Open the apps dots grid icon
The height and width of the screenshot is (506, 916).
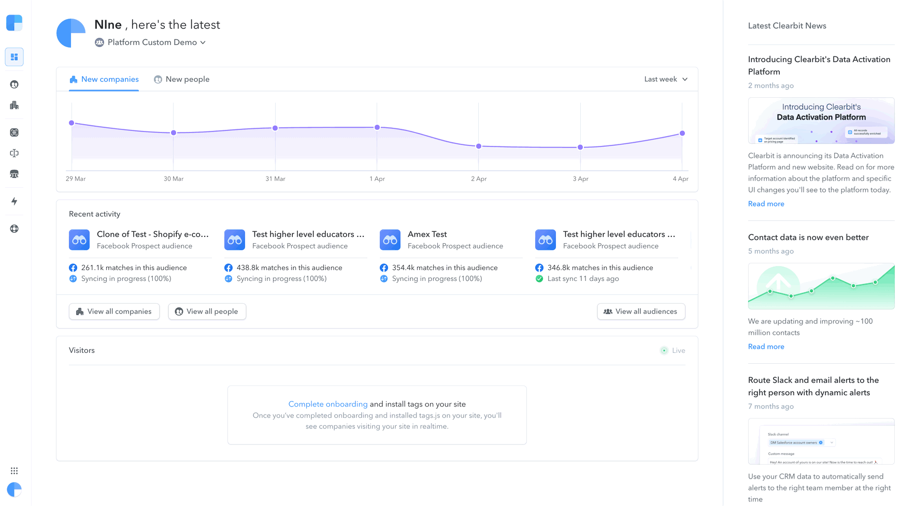(x=14, y=471)
